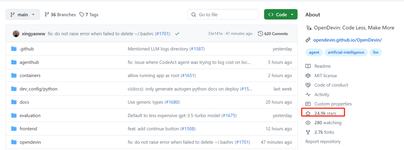Open the agenthub directory
The height and width of the screenshot is (150, 404).
(x=29, y=62)
